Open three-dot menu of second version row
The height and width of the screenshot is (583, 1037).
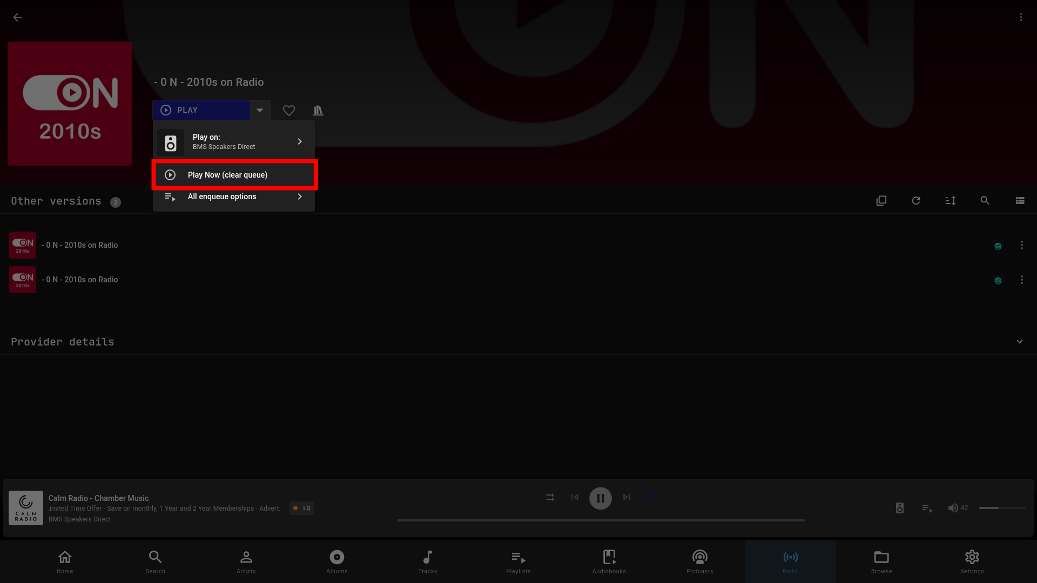coord(1021,280)
